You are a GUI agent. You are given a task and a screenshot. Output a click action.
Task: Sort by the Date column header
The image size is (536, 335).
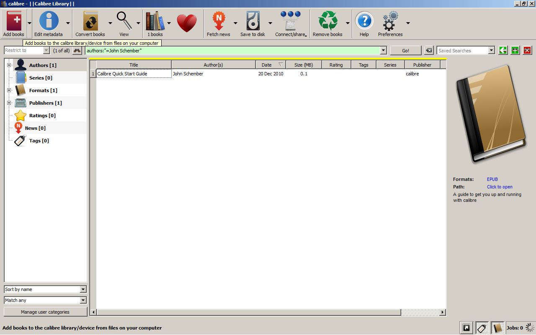click(271, 65)
